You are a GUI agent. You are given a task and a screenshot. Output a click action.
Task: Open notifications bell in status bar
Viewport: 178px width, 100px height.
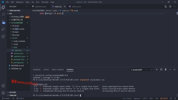pos(175,98)
